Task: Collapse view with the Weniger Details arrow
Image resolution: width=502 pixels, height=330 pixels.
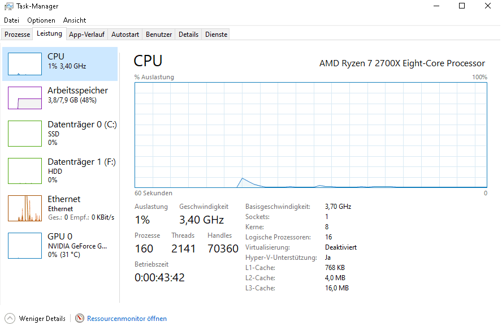Action: coord(10,319)
